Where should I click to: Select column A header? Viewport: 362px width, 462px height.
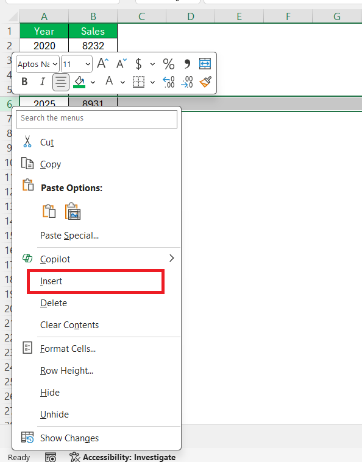point(44,16)
